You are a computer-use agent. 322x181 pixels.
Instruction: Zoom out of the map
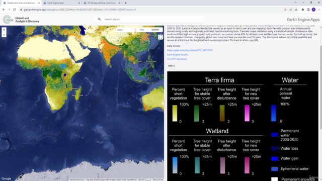pos(4,35)
